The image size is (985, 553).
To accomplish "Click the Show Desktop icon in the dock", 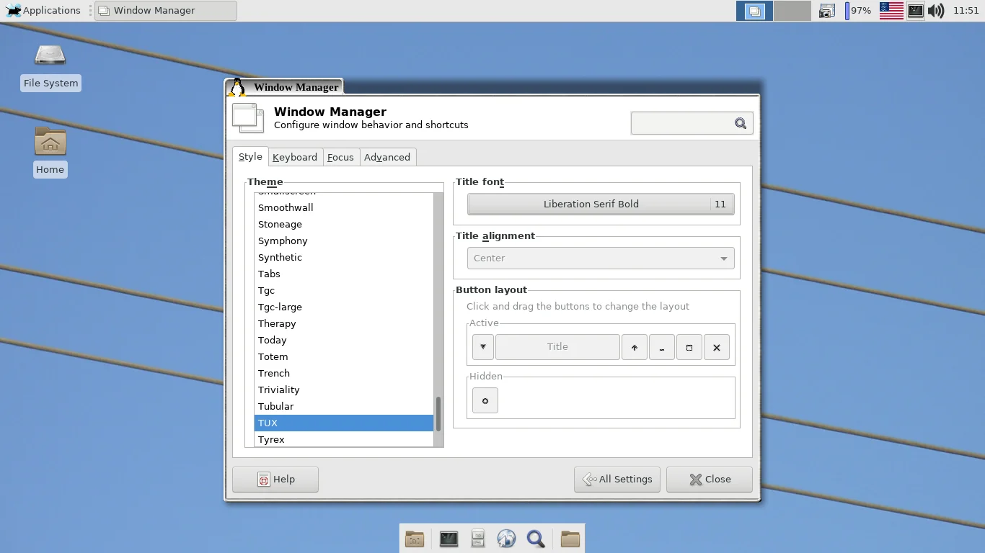I will click(x=415, y=539).
